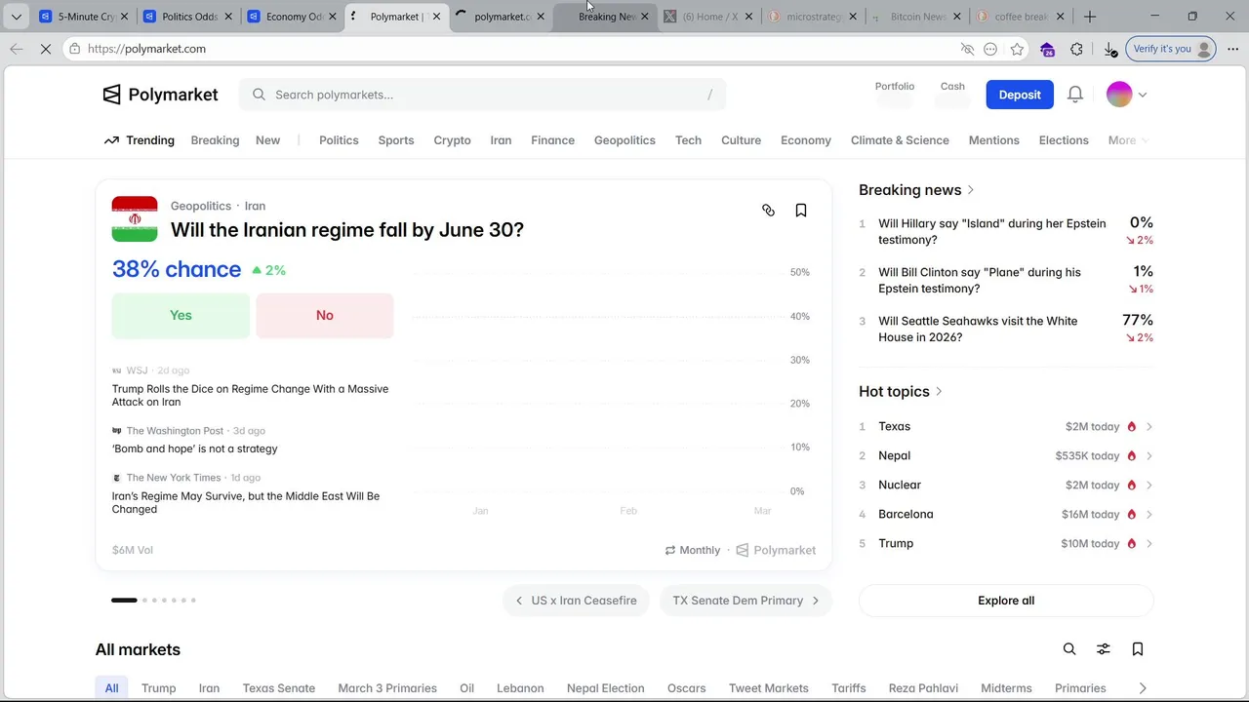Open the Barcelona hot topic
This screenshot has height=702, width=1249.
tap(1006, 515)
